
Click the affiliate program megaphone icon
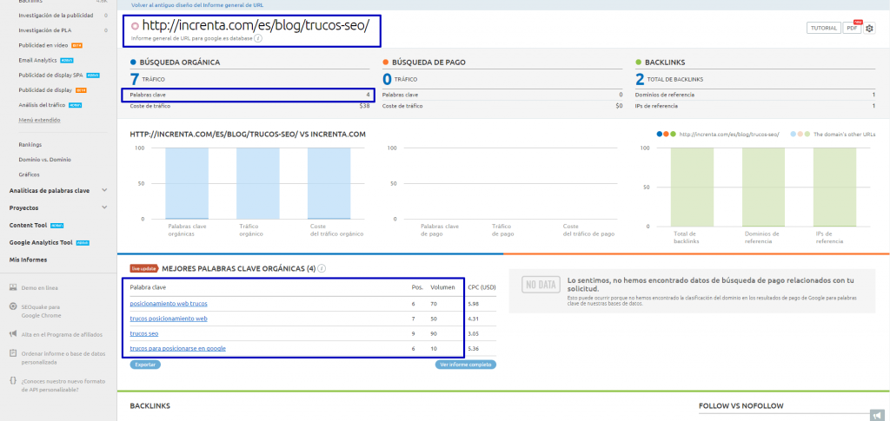click(x=12, y=334)
